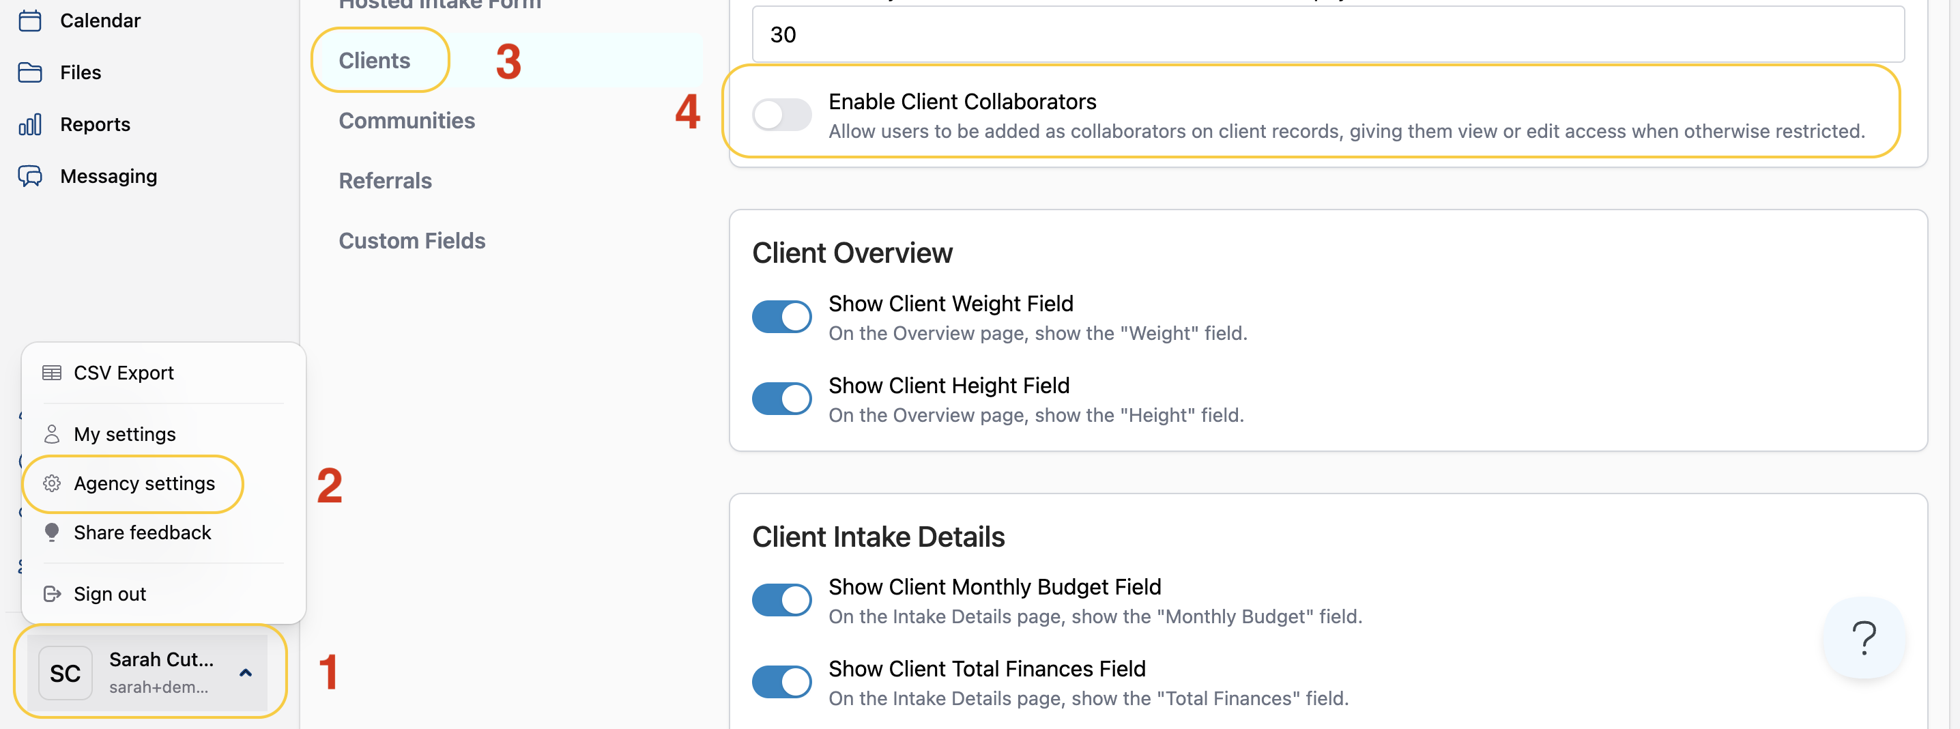Click the SC user avatar
Image resolution: width=1960 pixels, height=729 pixels.
point(66,673)
